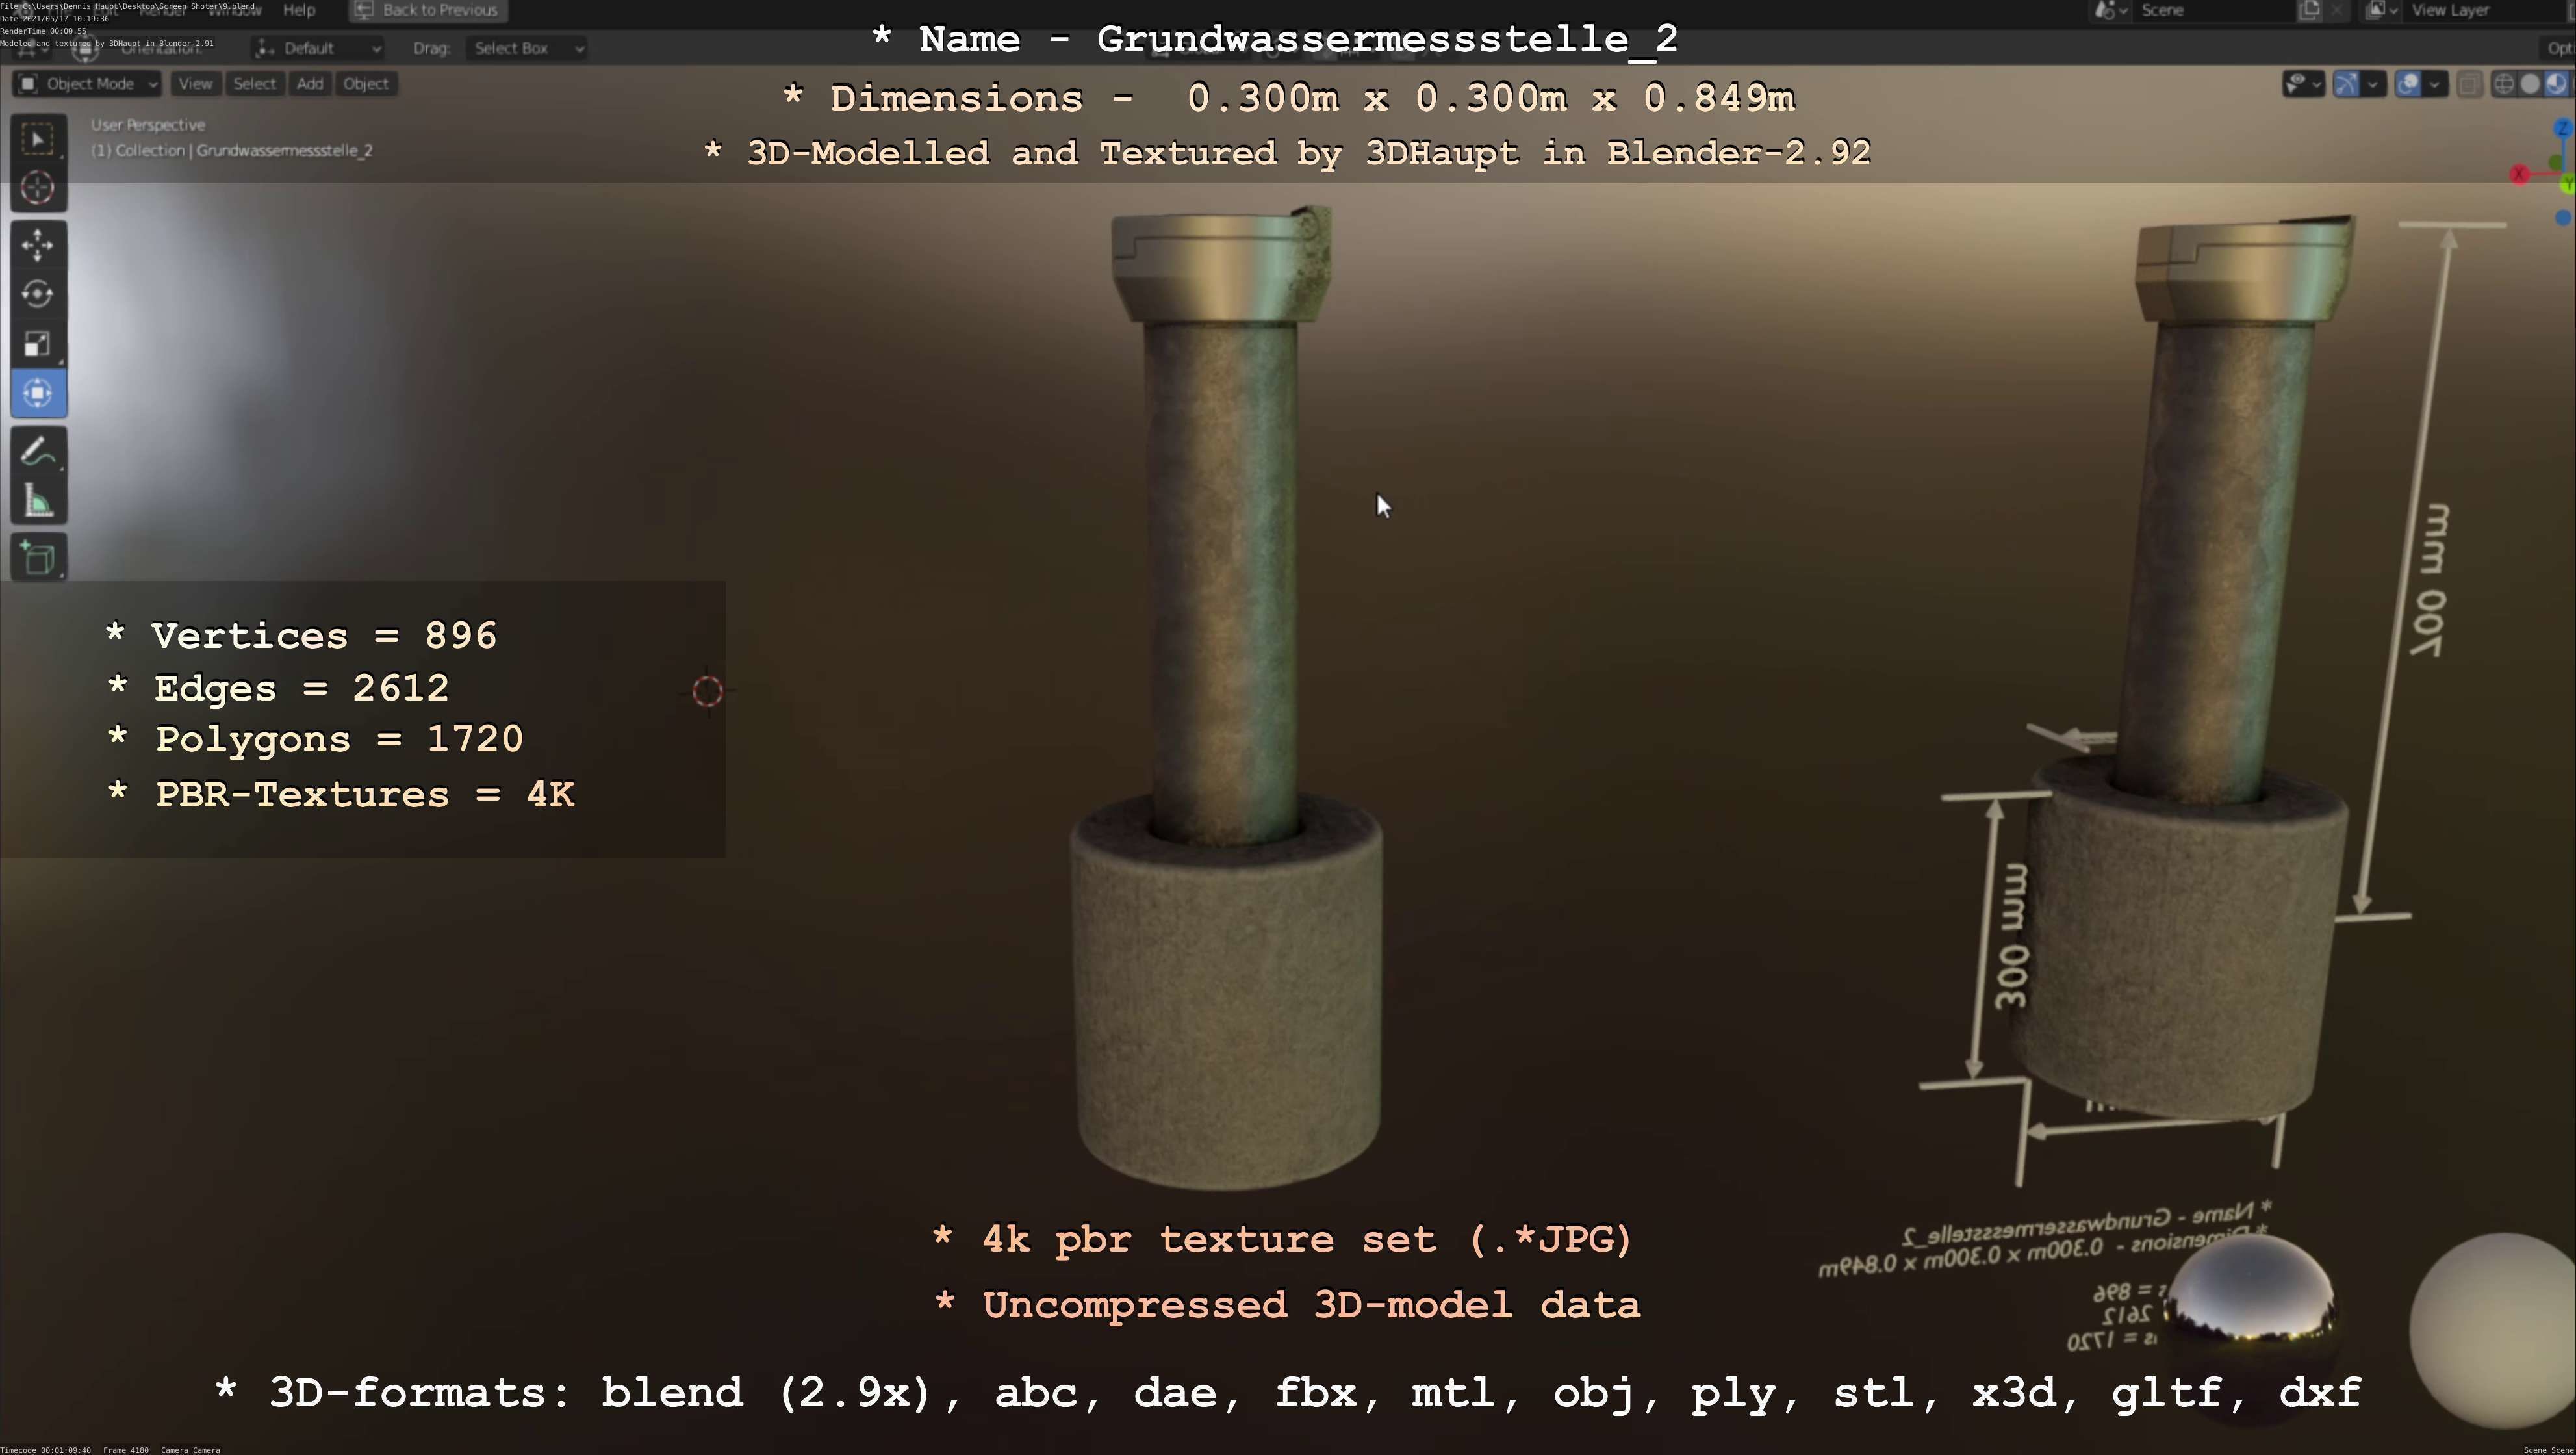Open the Select Box drag dropdown
Screen dimensions: 2576x1455
click(x=526, y=48)
